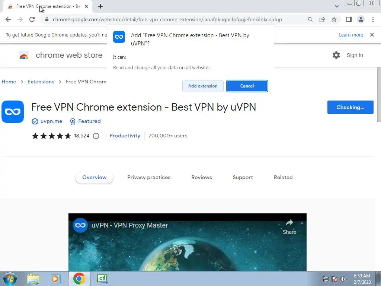Open the zoom magnifier in address bar
This screenshot has height=286, width=381.
pyautogui.click(x=310, y=19)
